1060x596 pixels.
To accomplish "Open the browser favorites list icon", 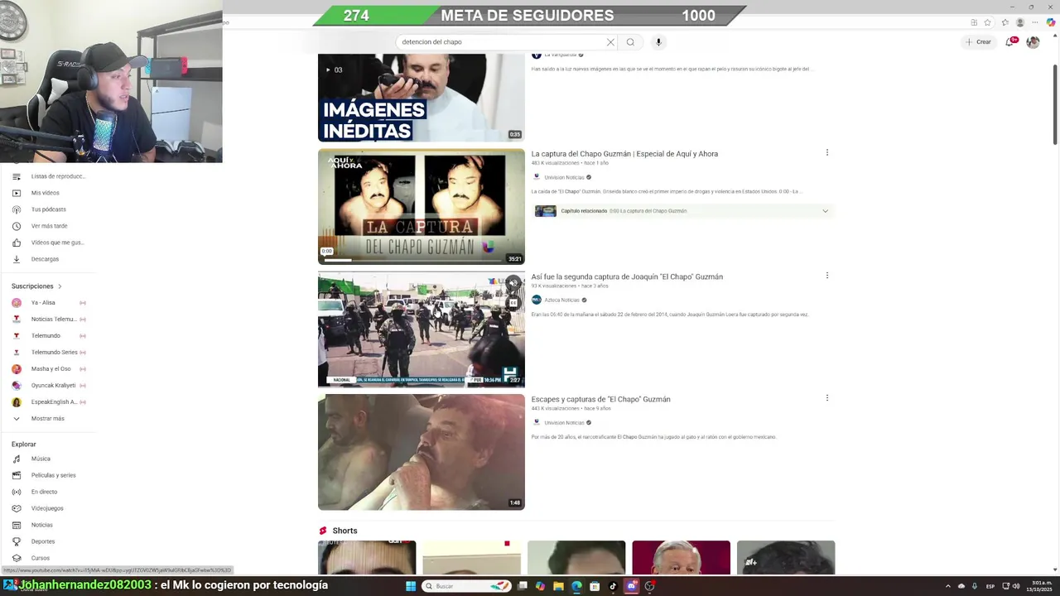I will (1005, 22).
